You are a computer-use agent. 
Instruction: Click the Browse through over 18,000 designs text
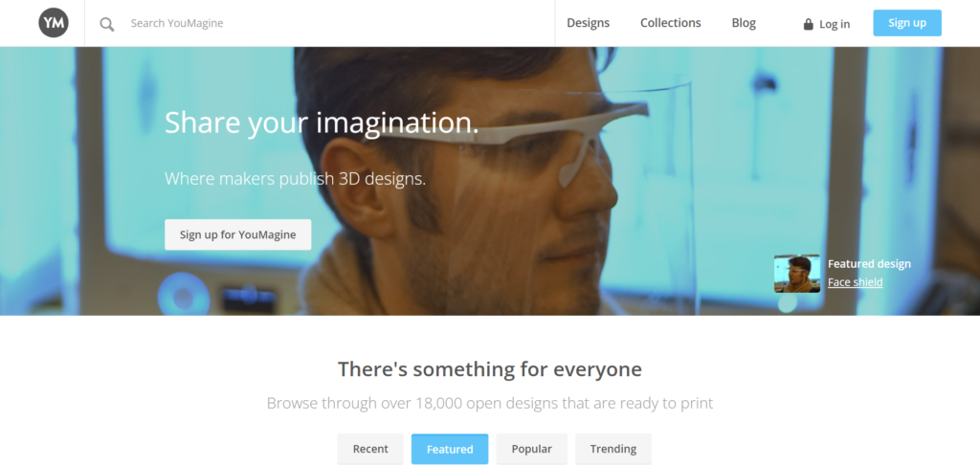point(490,403)
